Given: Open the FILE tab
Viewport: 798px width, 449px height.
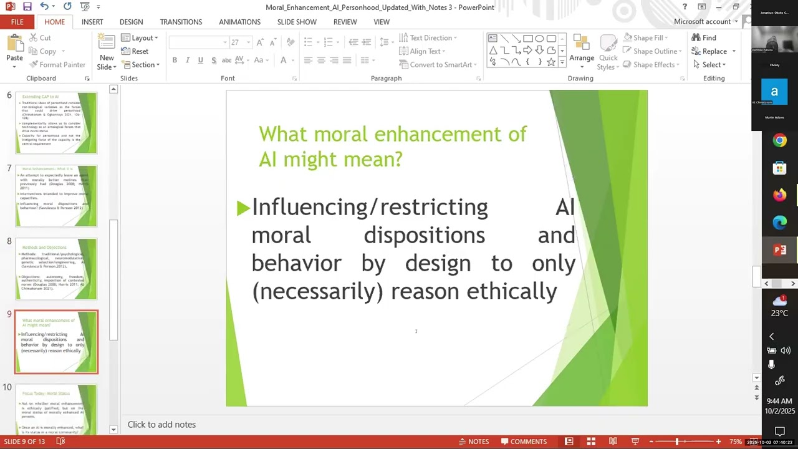Looking at the screenshot, I should click(17, 22).
